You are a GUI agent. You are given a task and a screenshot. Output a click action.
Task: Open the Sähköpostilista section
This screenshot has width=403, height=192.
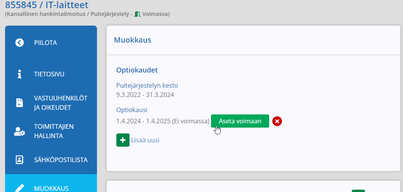pyautogui.click(x=61, y=160)
